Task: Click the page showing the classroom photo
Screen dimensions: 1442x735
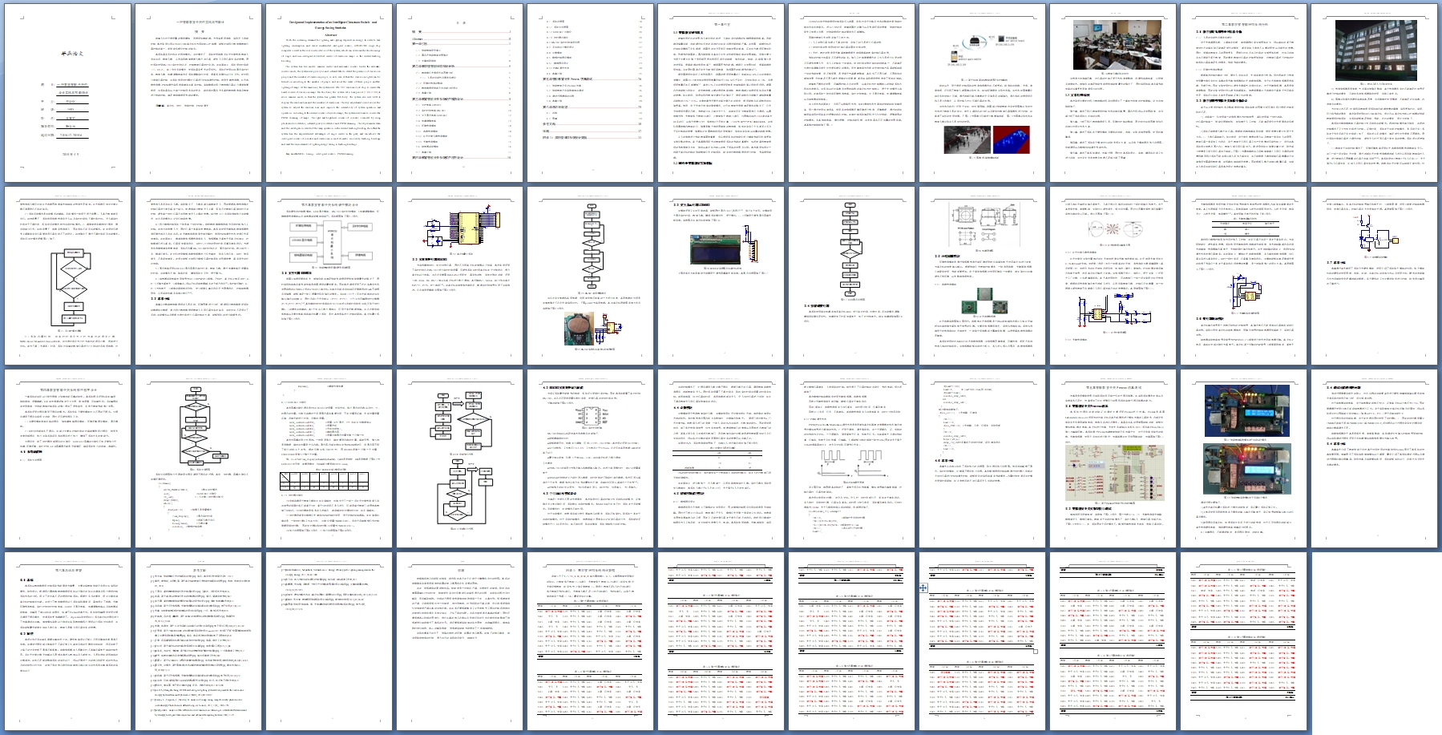Action: (1113, 92)
